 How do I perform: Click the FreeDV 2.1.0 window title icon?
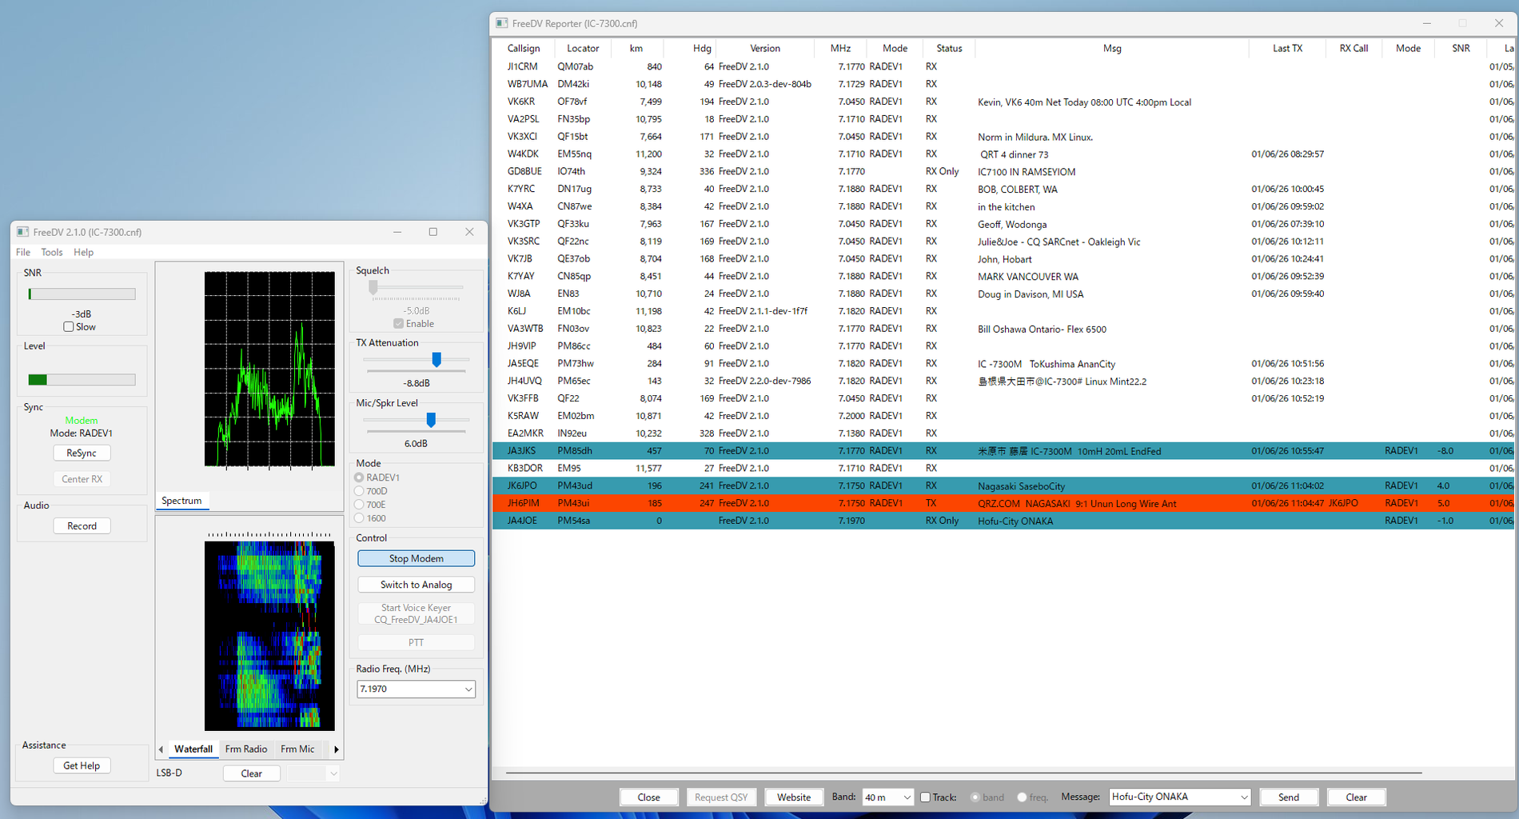tap(22, 232)
